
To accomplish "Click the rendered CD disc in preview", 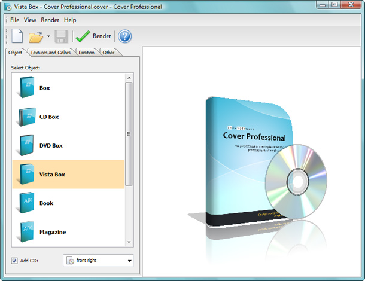I will pyautogui.click(x=296, y=182).
